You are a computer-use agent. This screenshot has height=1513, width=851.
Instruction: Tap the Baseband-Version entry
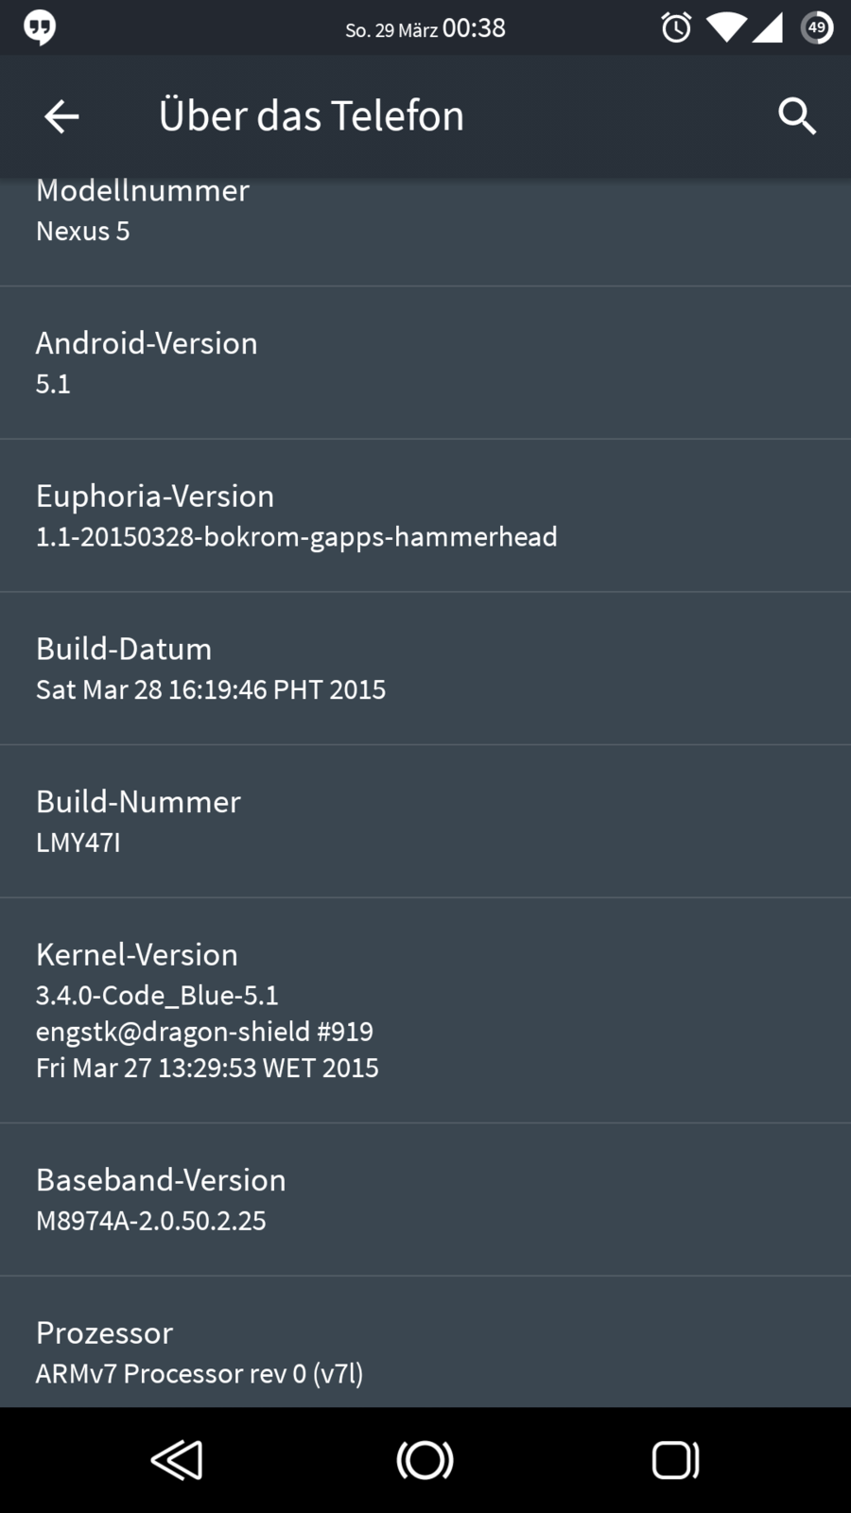pos(425,1199)
